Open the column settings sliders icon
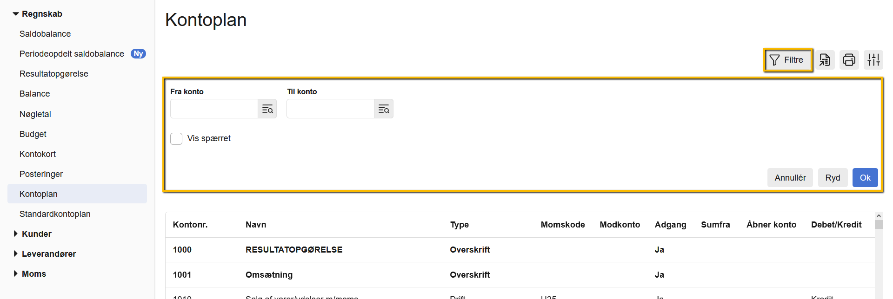Viewport: 893px width, 299px height. tap(873, 60)
